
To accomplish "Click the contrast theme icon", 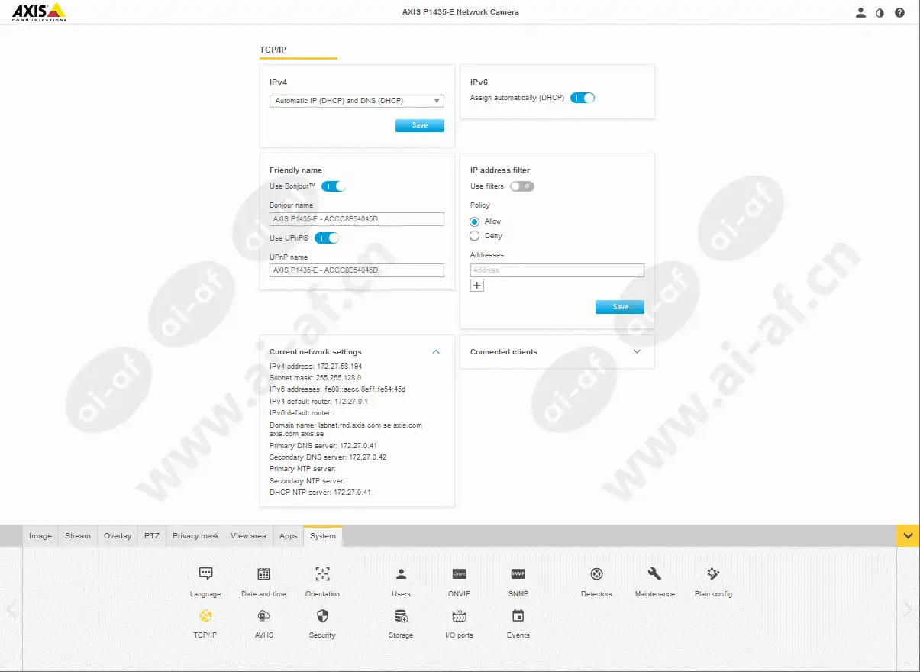I will point(880,12).
